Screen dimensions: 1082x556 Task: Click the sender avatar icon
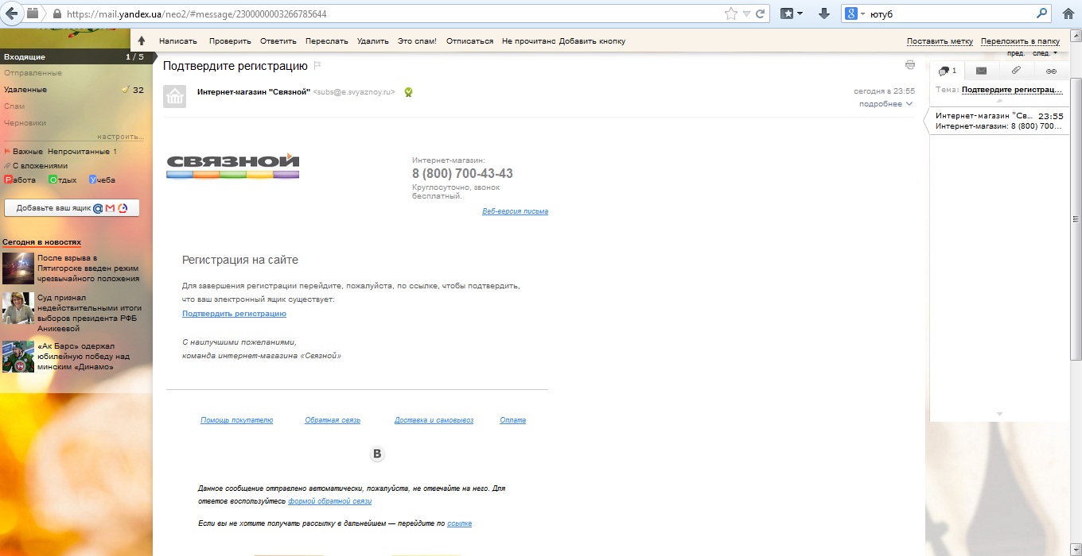click(174, 96)
